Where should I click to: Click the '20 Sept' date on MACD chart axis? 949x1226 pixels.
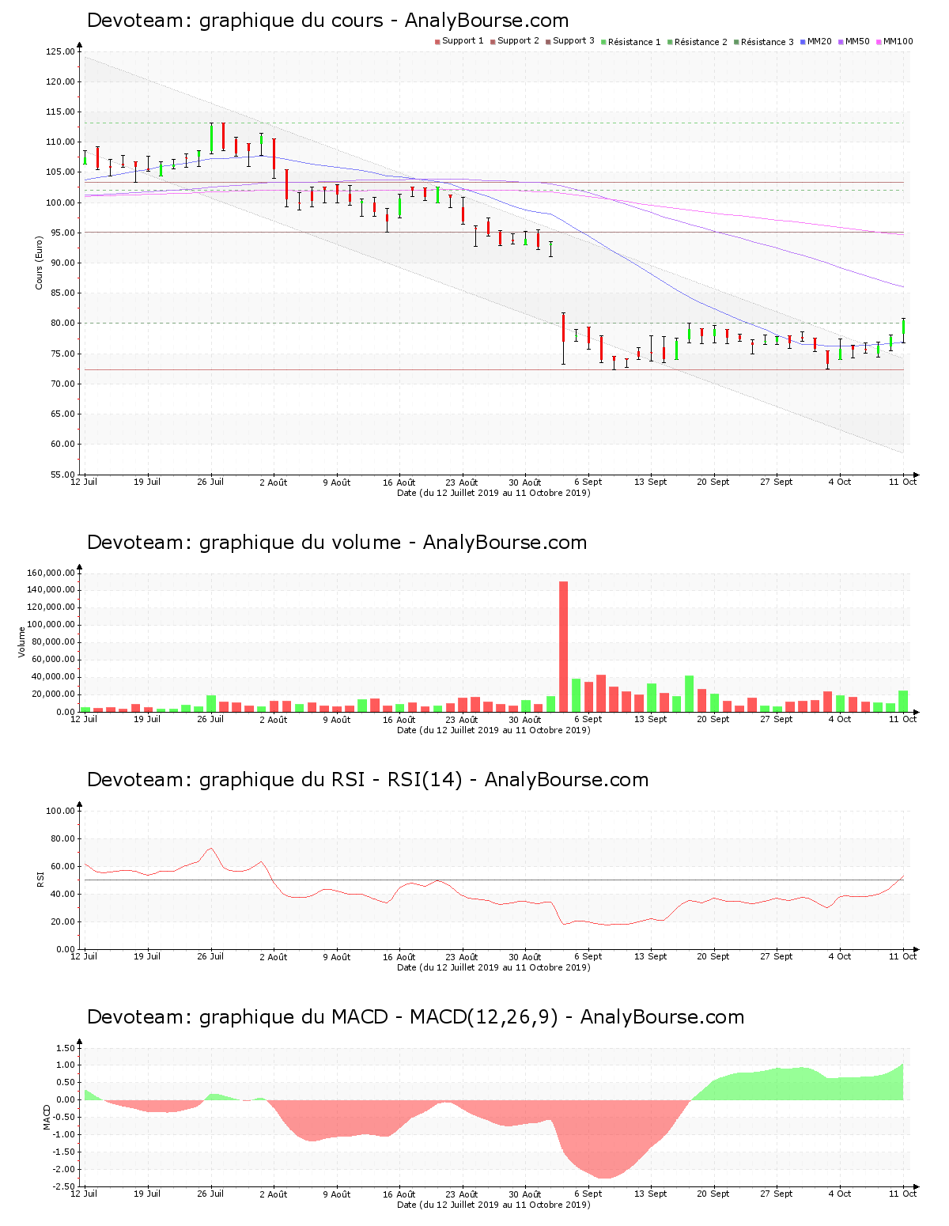(x=713, y=1194)
